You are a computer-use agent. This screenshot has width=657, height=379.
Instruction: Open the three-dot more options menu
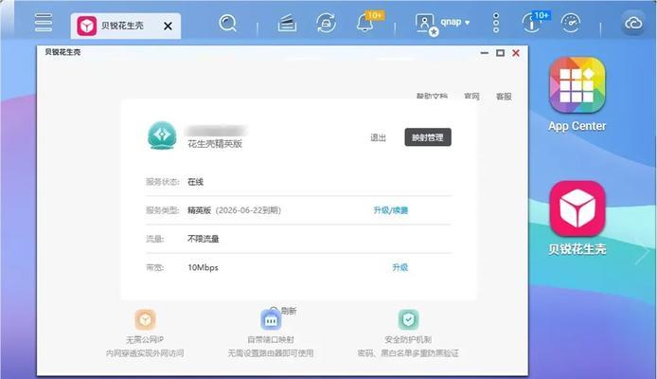[x=496, y=23]
